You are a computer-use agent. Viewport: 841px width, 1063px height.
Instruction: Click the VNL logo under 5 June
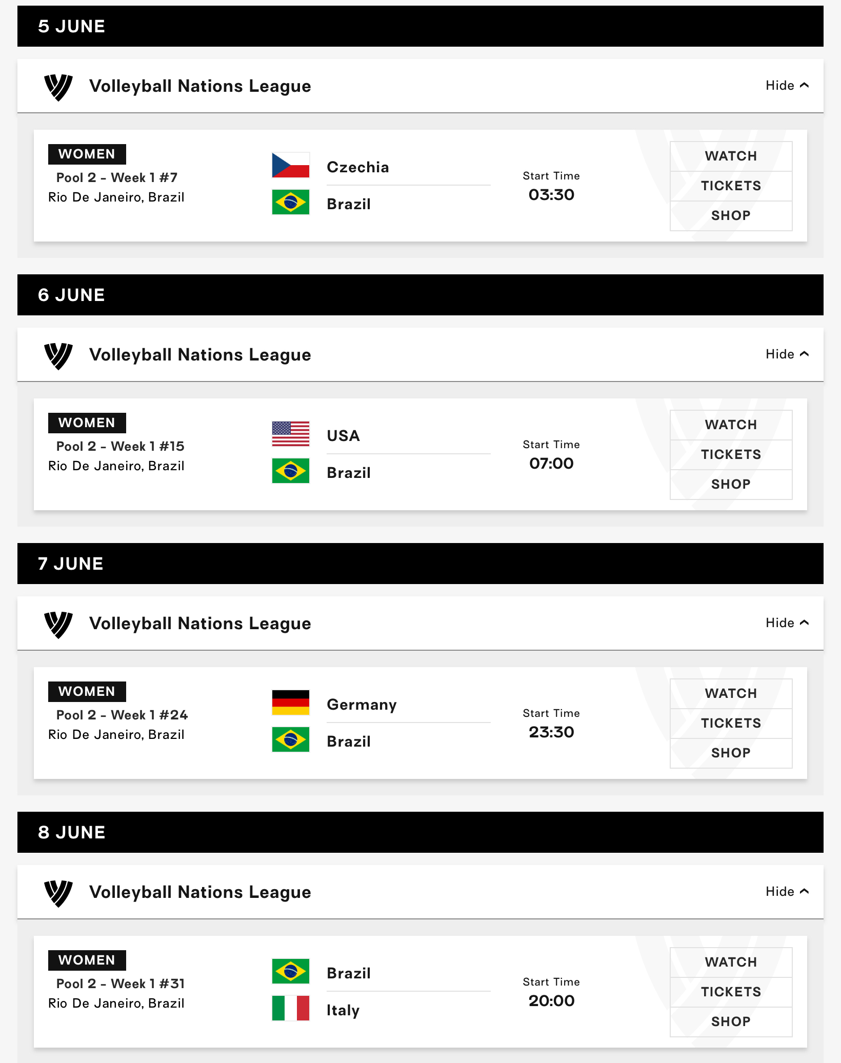click(58, 87)
